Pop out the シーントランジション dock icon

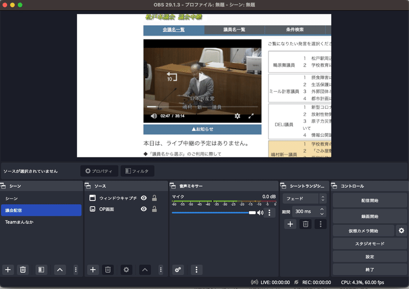[x=283, y=186]
